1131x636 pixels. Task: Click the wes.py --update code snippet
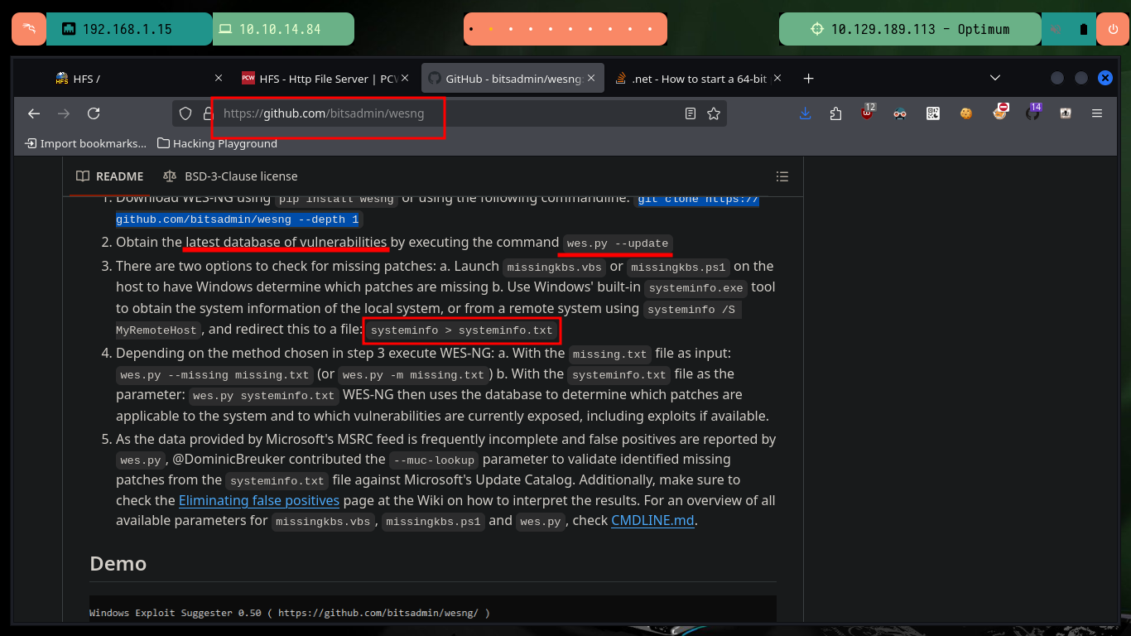point(618,243)
